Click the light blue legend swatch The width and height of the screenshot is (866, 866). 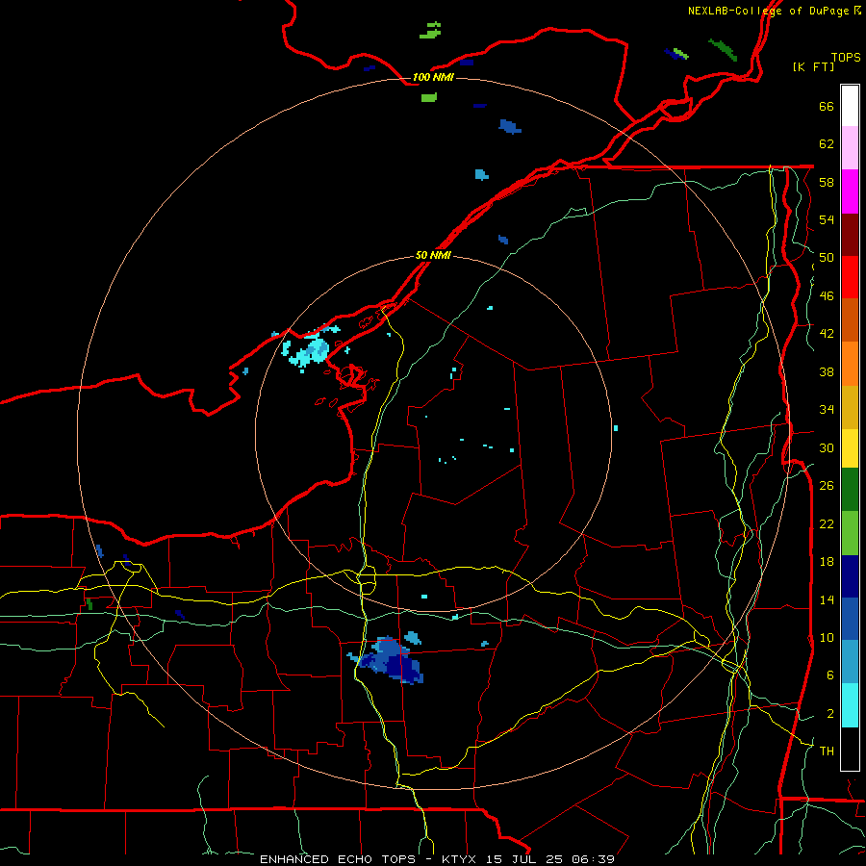850,662
